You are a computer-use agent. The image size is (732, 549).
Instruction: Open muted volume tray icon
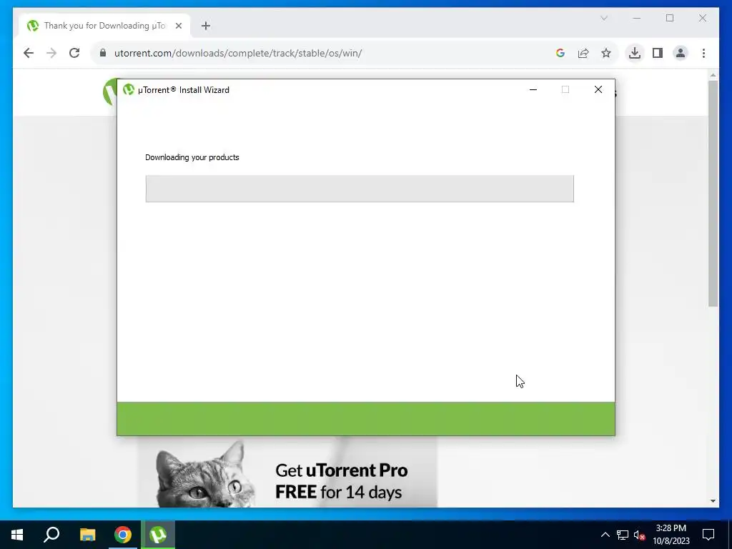click(x=639, y=535)
